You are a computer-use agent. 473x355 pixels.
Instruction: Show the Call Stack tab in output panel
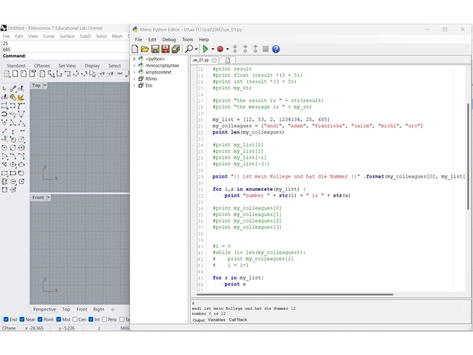coord(238,319)
